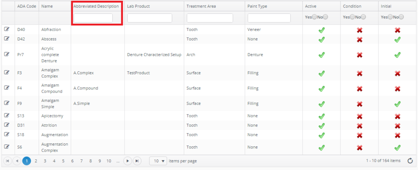Sort by ADA Code column header
The height and width of the screenshot is (170, 418).
25,6
